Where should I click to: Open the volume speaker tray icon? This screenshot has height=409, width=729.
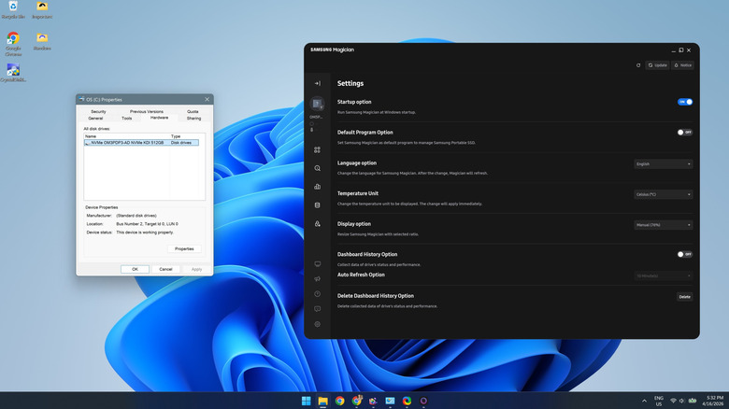tap(681, 401)
